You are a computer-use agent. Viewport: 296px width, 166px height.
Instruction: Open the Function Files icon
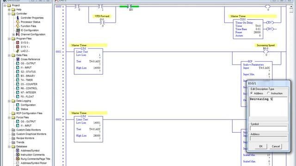click(18, 26)
